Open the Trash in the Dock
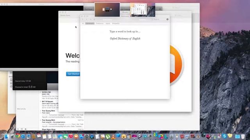The width and height of the screenshot is (250, 140). click(243, 136)
